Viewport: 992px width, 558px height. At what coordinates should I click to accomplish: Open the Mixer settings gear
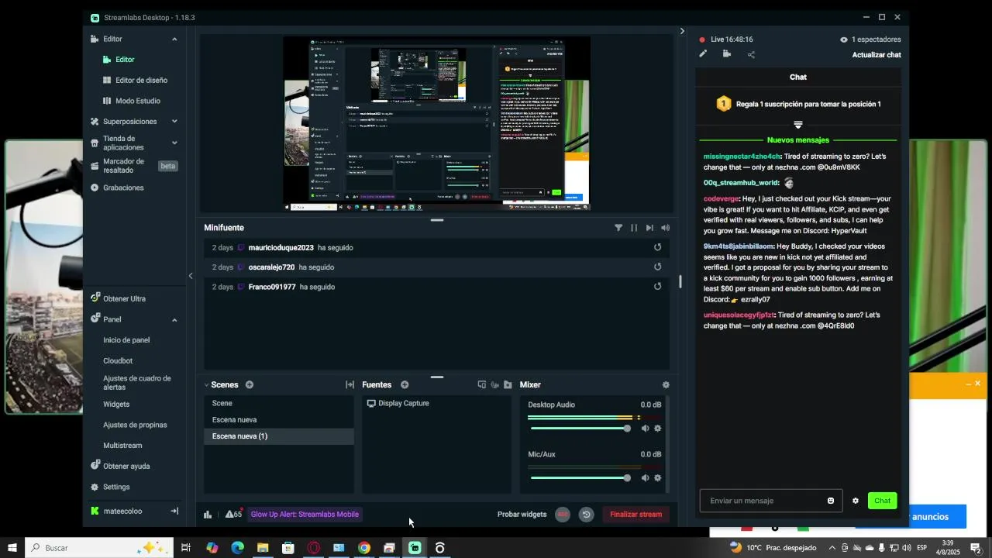(x=666, y=385)
